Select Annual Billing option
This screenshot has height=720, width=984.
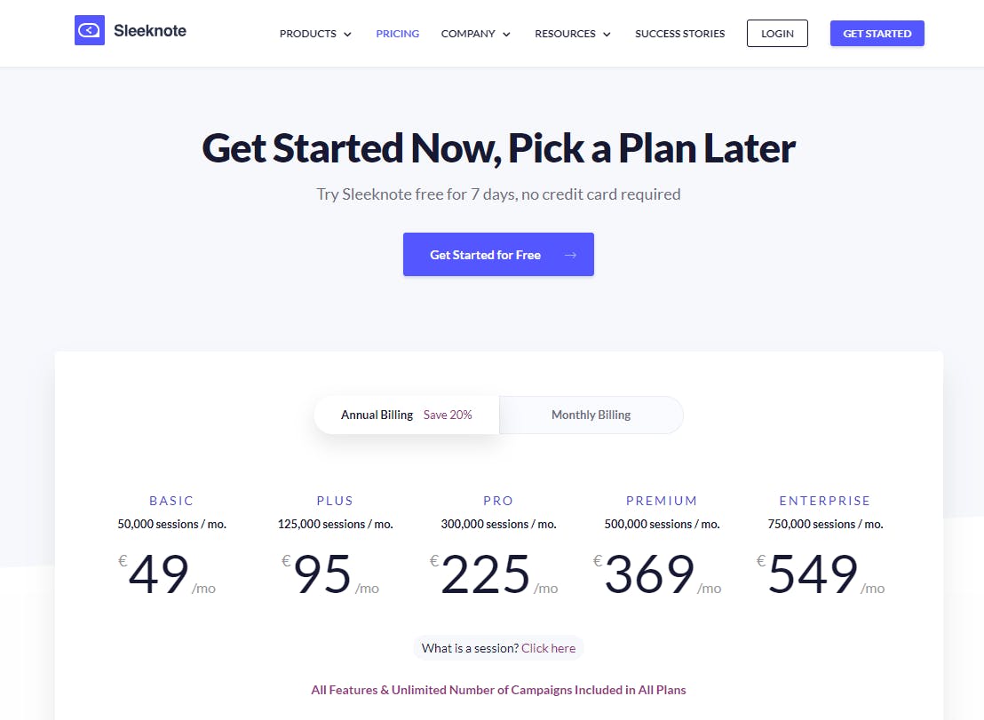pos(406,415)
